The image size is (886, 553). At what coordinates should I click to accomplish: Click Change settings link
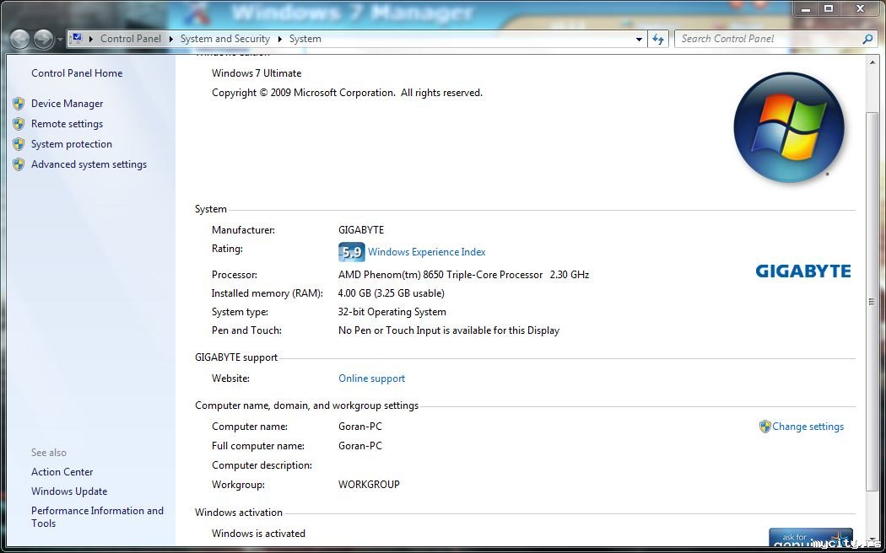(x=808, y=427)
